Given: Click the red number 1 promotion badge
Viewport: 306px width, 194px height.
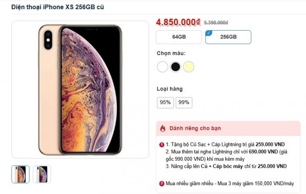Looking at the screenshot, I should pyautogui.click(x=161, y=144).
